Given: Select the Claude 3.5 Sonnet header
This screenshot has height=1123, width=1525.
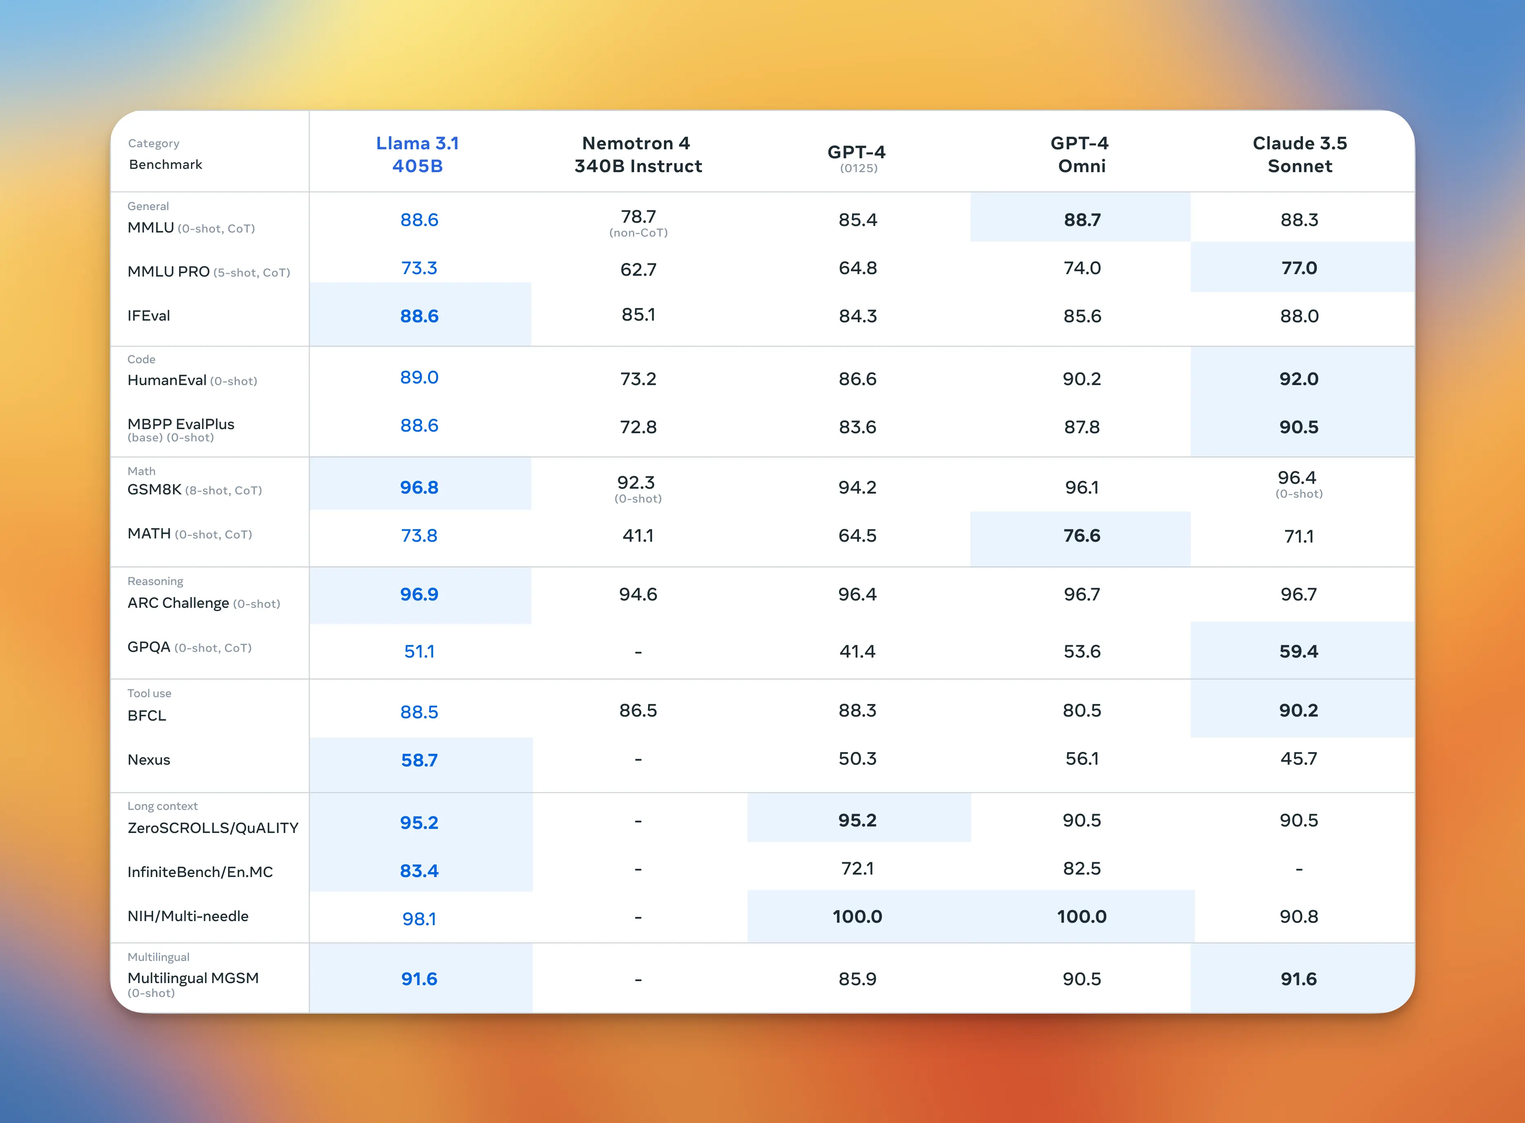Looking at the screenshot, I should [x=1299, y=154].
